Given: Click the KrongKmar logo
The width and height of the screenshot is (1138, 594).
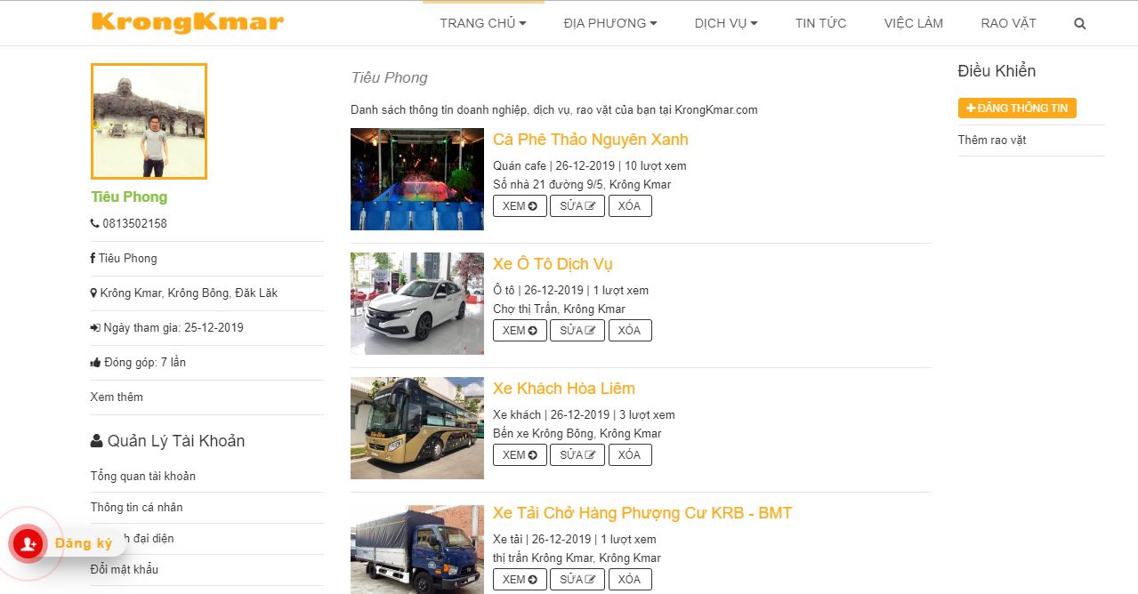Looking at the screenshot, I should 188,22.
